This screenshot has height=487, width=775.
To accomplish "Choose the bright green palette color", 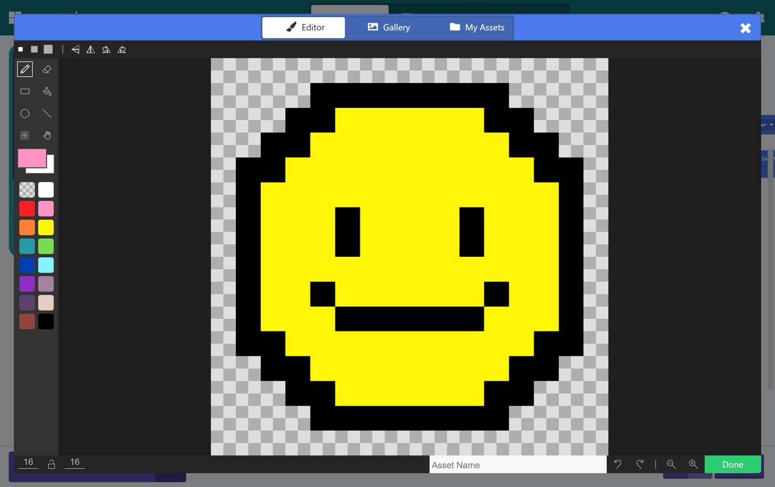I will tap(46, 246).
